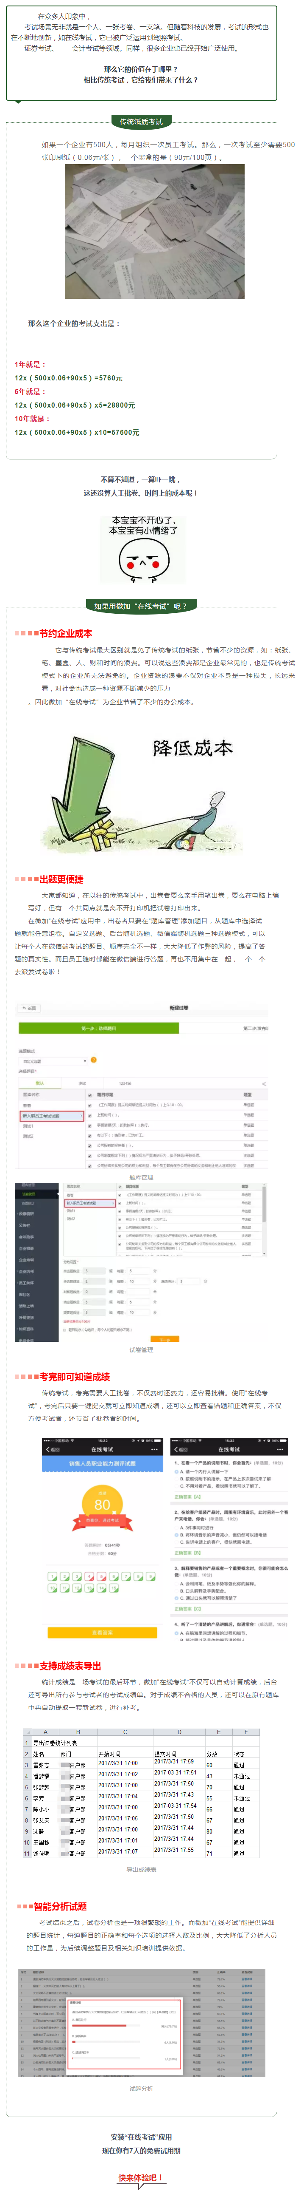Open the 指定大题库 dropdown

pos(55,1061)
